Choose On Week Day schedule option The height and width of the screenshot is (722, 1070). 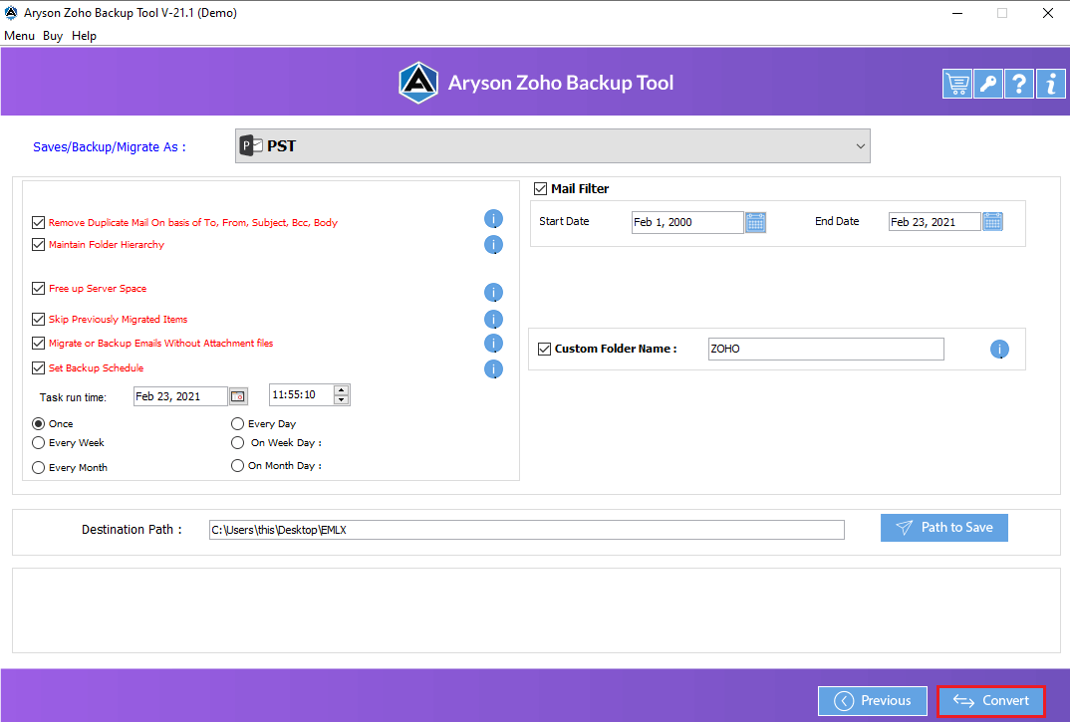coord(237,443)
